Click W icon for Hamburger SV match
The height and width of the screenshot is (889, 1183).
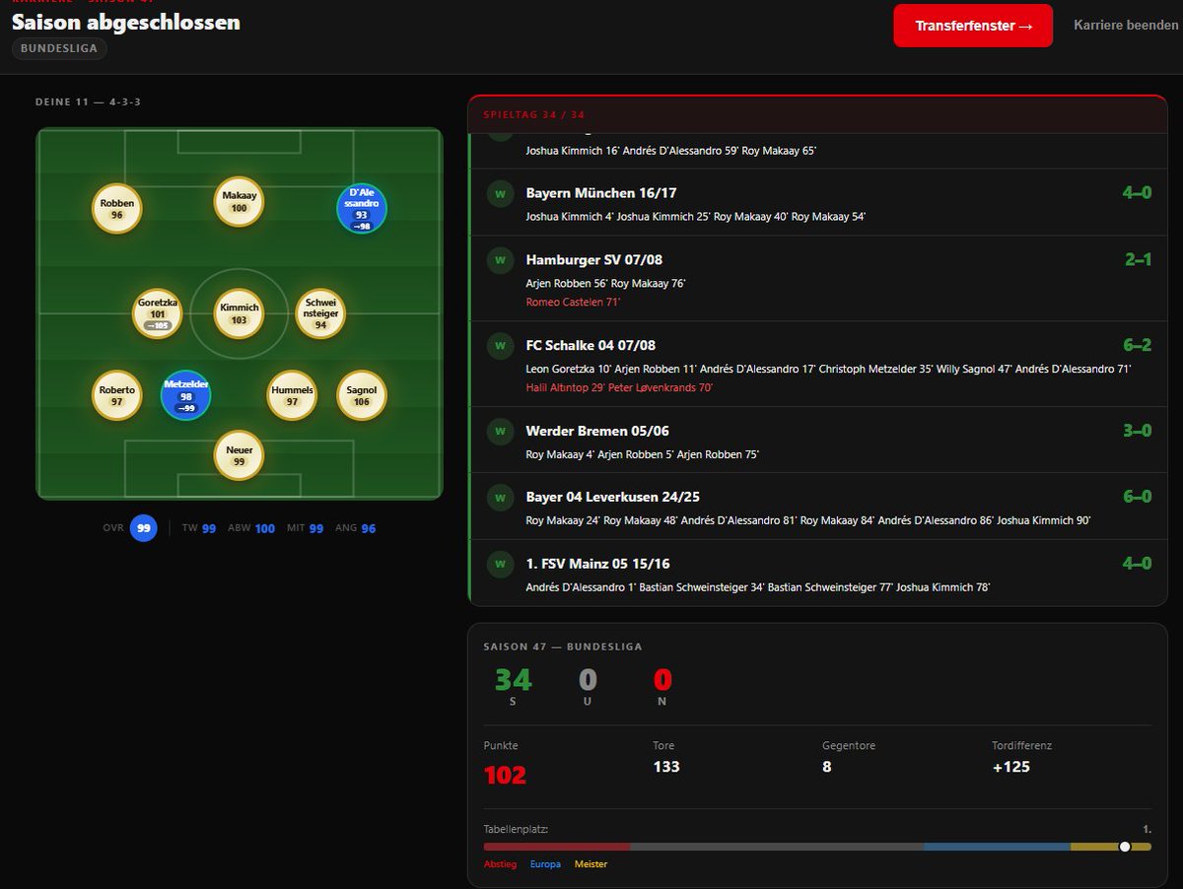[x=500, y=260]
